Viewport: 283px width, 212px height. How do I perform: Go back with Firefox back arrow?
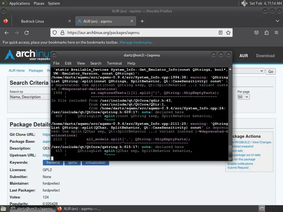(7, 33)
